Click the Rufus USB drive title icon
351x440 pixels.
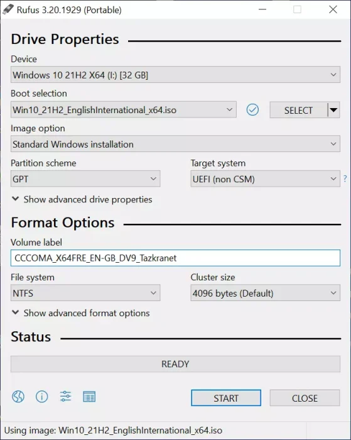[8, 9]
